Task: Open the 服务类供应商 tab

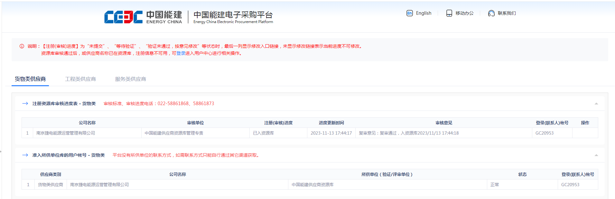Action: coord(131,79)
